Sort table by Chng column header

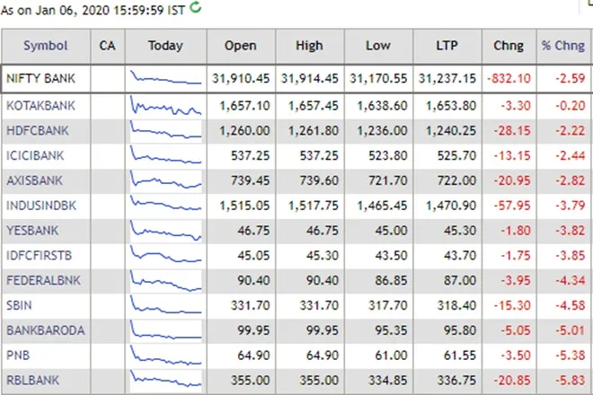click(509, 46)
